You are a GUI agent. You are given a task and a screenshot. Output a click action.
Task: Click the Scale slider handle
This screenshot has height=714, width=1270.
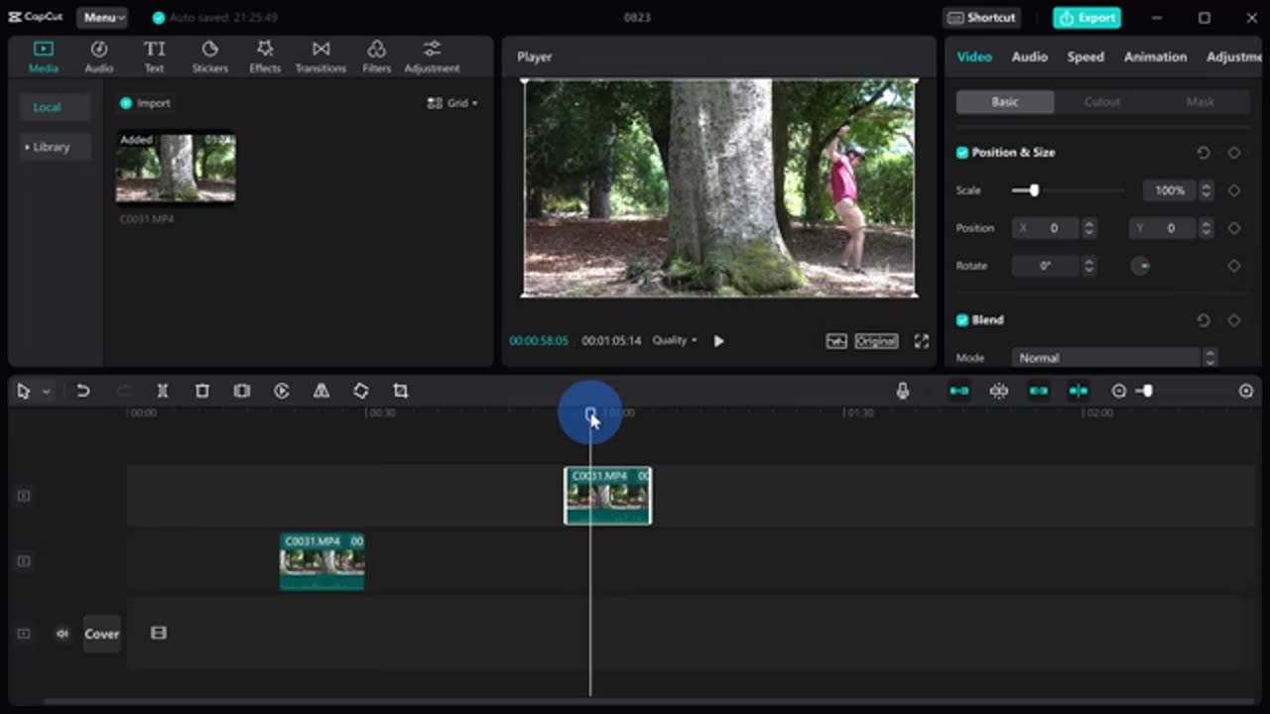pos(1034,190)
